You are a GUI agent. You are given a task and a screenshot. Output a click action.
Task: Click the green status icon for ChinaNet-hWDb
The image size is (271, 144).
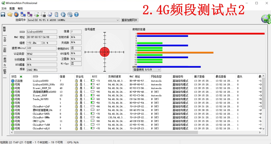click(13, 114)
